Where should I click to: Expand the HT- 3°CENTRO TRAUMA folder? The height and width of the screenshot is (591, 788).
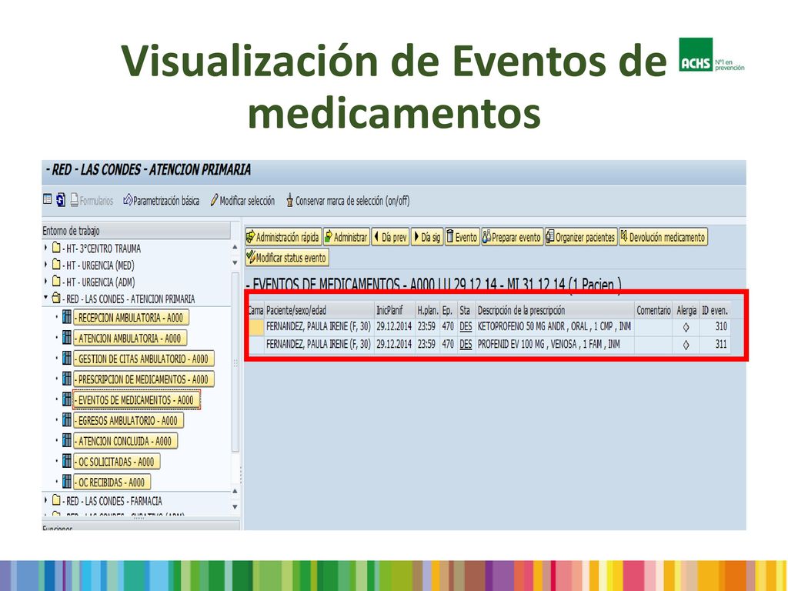coord(45,248)
